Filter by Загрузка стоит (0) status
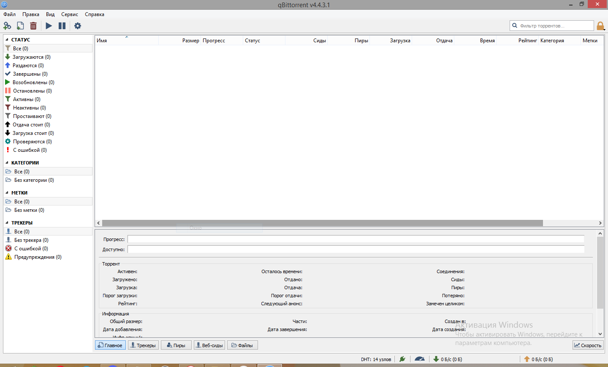Image resolution: width=608 pixels, height=367 pixels. click(48, 133)
